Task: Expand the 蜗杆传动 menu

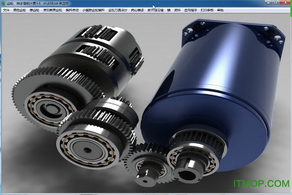Action: coord(72,10)
